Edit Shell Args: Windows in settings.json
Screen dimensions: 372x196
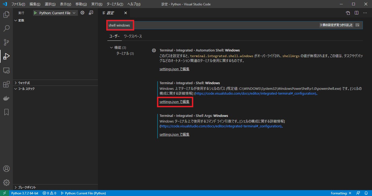click(174, 134)
